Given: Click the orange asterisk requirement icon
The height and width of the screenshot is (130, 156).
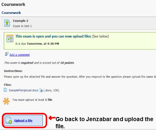Looking at the screenshot, I should click(x=6, y=101).
